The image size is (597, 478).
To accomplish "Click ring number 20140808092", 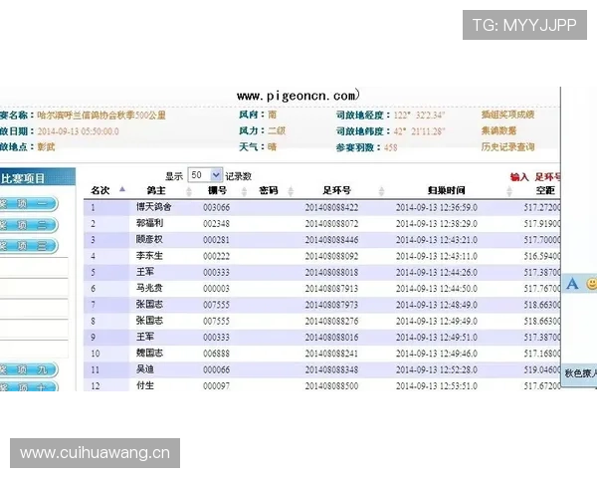I will coord(331,256).
